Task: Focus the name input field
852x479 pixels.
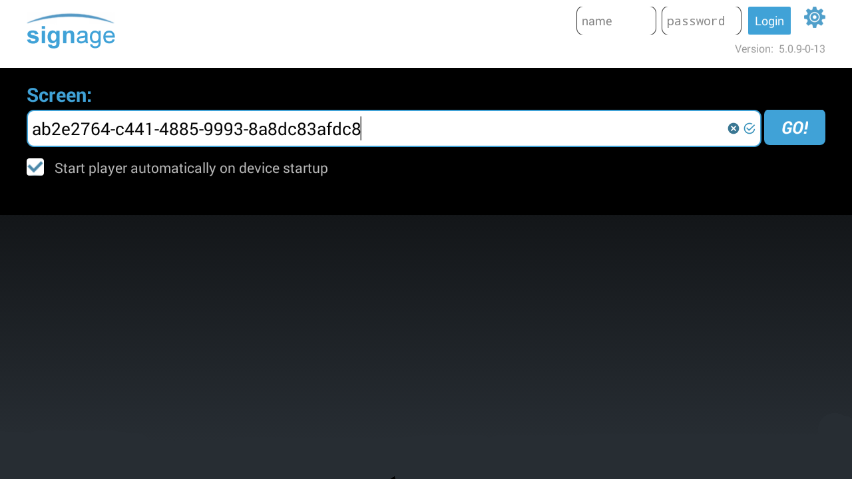Action: pos(616,21)
